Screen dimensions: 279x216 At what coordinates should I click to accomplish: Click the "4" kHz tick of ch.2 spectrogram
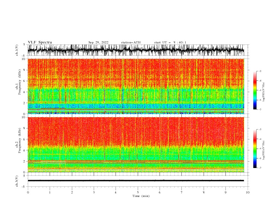click(x=25, y=150)
